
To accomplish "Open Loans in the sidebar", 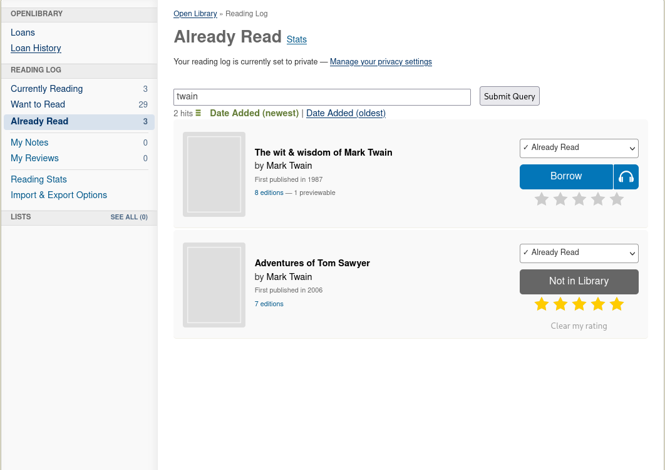I will coord(23,32).
